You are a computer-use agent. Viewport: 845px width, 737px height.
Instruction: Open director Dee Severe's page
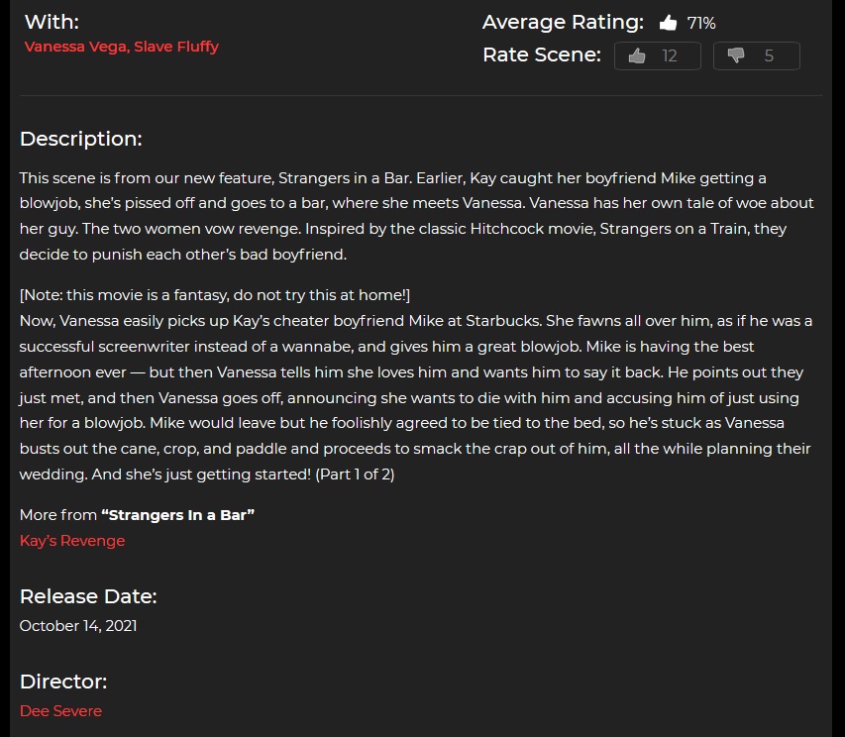point(60,710)
